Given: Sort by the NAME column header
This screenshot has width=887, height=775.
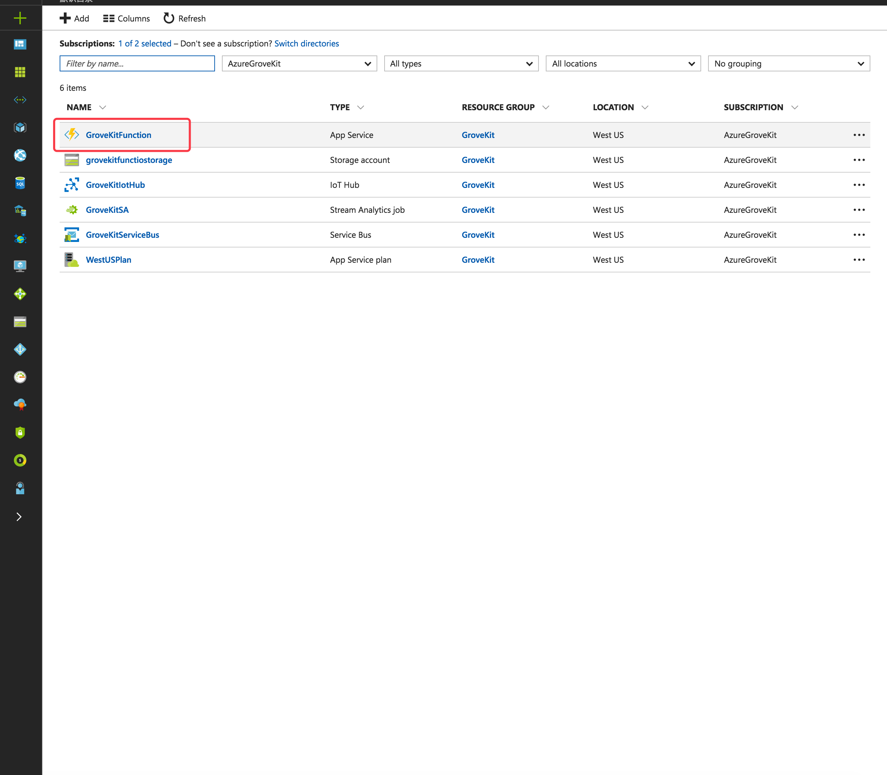Looking at the screenshot, I should pos(80,107).
